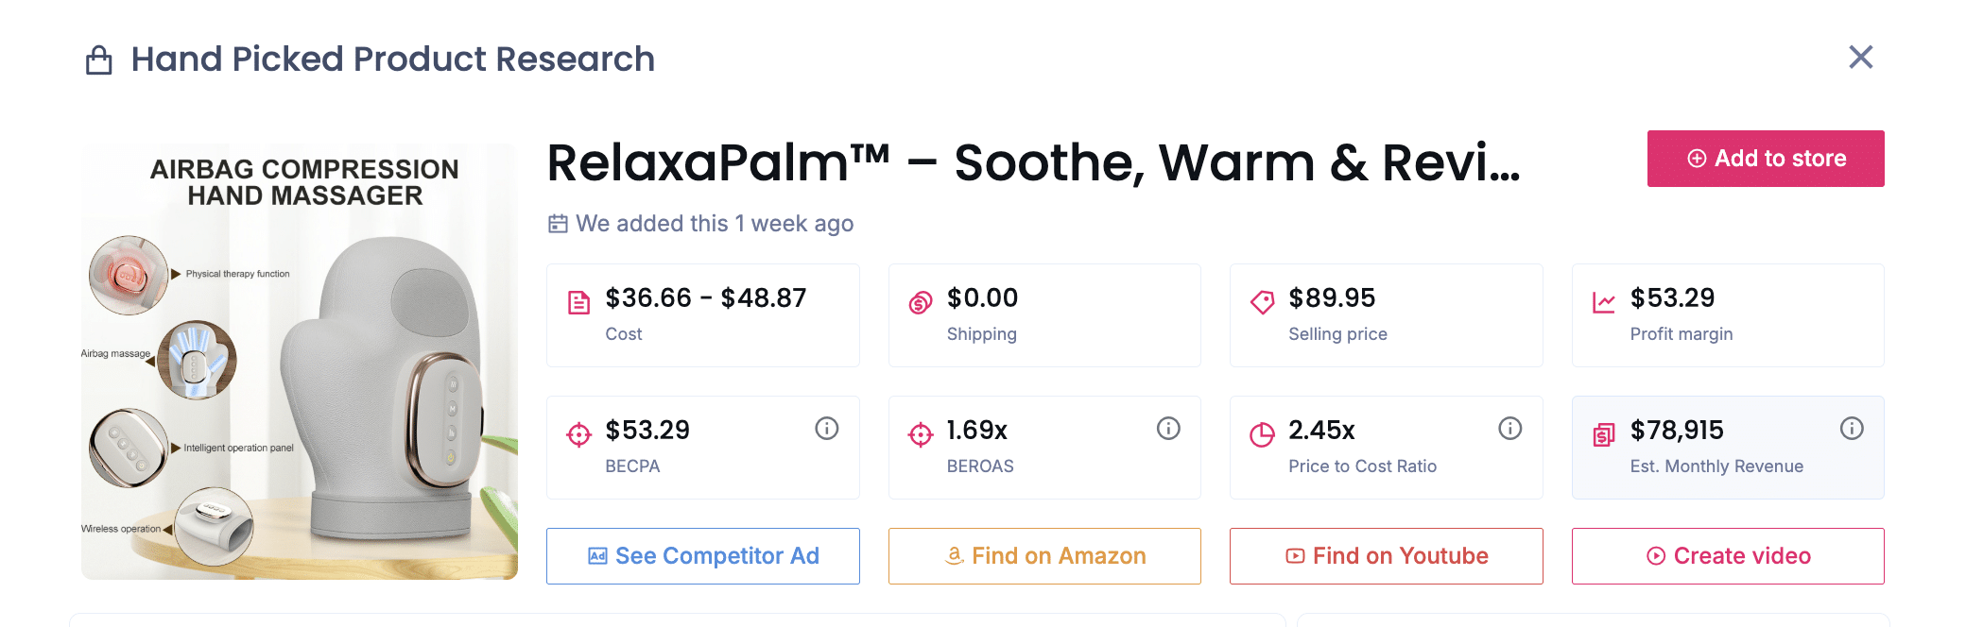
Task: Click Create video button
Action: (1728, 556)
